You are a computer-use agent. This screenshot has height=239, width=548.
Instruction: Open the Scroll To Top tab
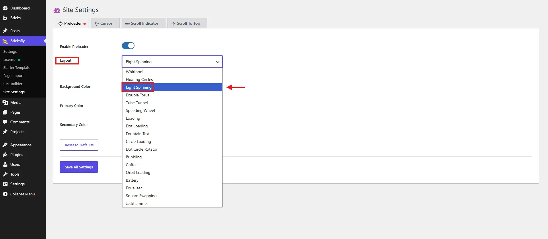(x=187, y=23)
